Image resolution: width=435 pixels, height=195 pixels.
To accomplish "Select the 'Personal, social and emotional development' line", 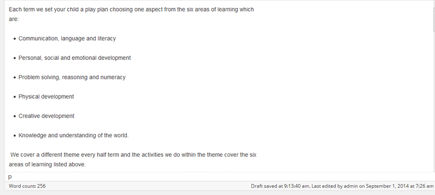I will pos(74,58).
